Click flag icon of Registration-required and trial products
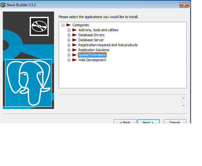The height and width of the screenshot is (166, 202). [74, 45]
